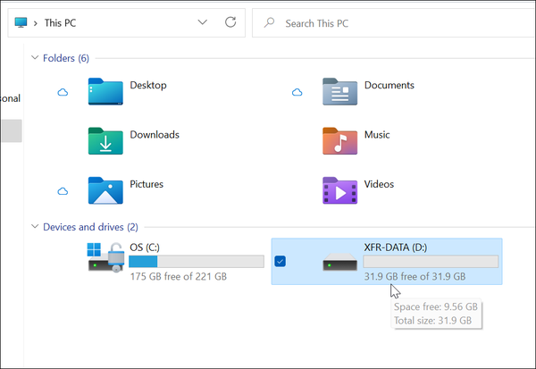Select the XFR-DATA (D:) drive icon
This screenshot has width=536, height=369.
pos(339,262)
